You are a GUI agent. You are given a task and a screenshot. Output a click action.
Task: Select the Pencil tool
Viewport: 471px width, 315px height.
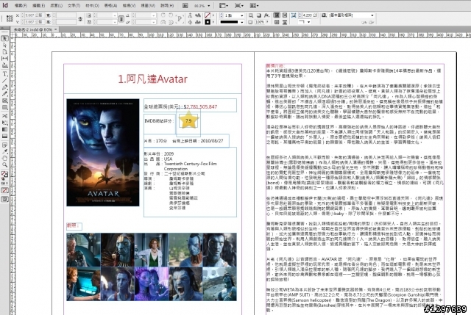(5, 94)
